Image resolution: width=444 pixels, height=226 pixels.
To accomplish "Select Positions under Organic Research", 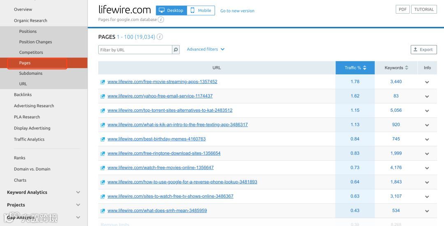I will pyautogui.click(x=28, y=31).
